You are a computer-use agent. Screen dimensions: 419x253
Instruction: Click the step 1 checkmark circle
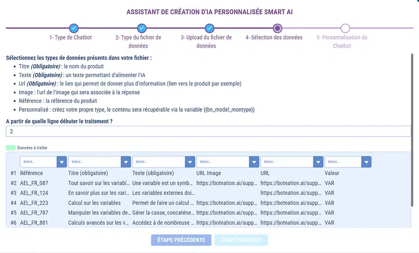74,28
